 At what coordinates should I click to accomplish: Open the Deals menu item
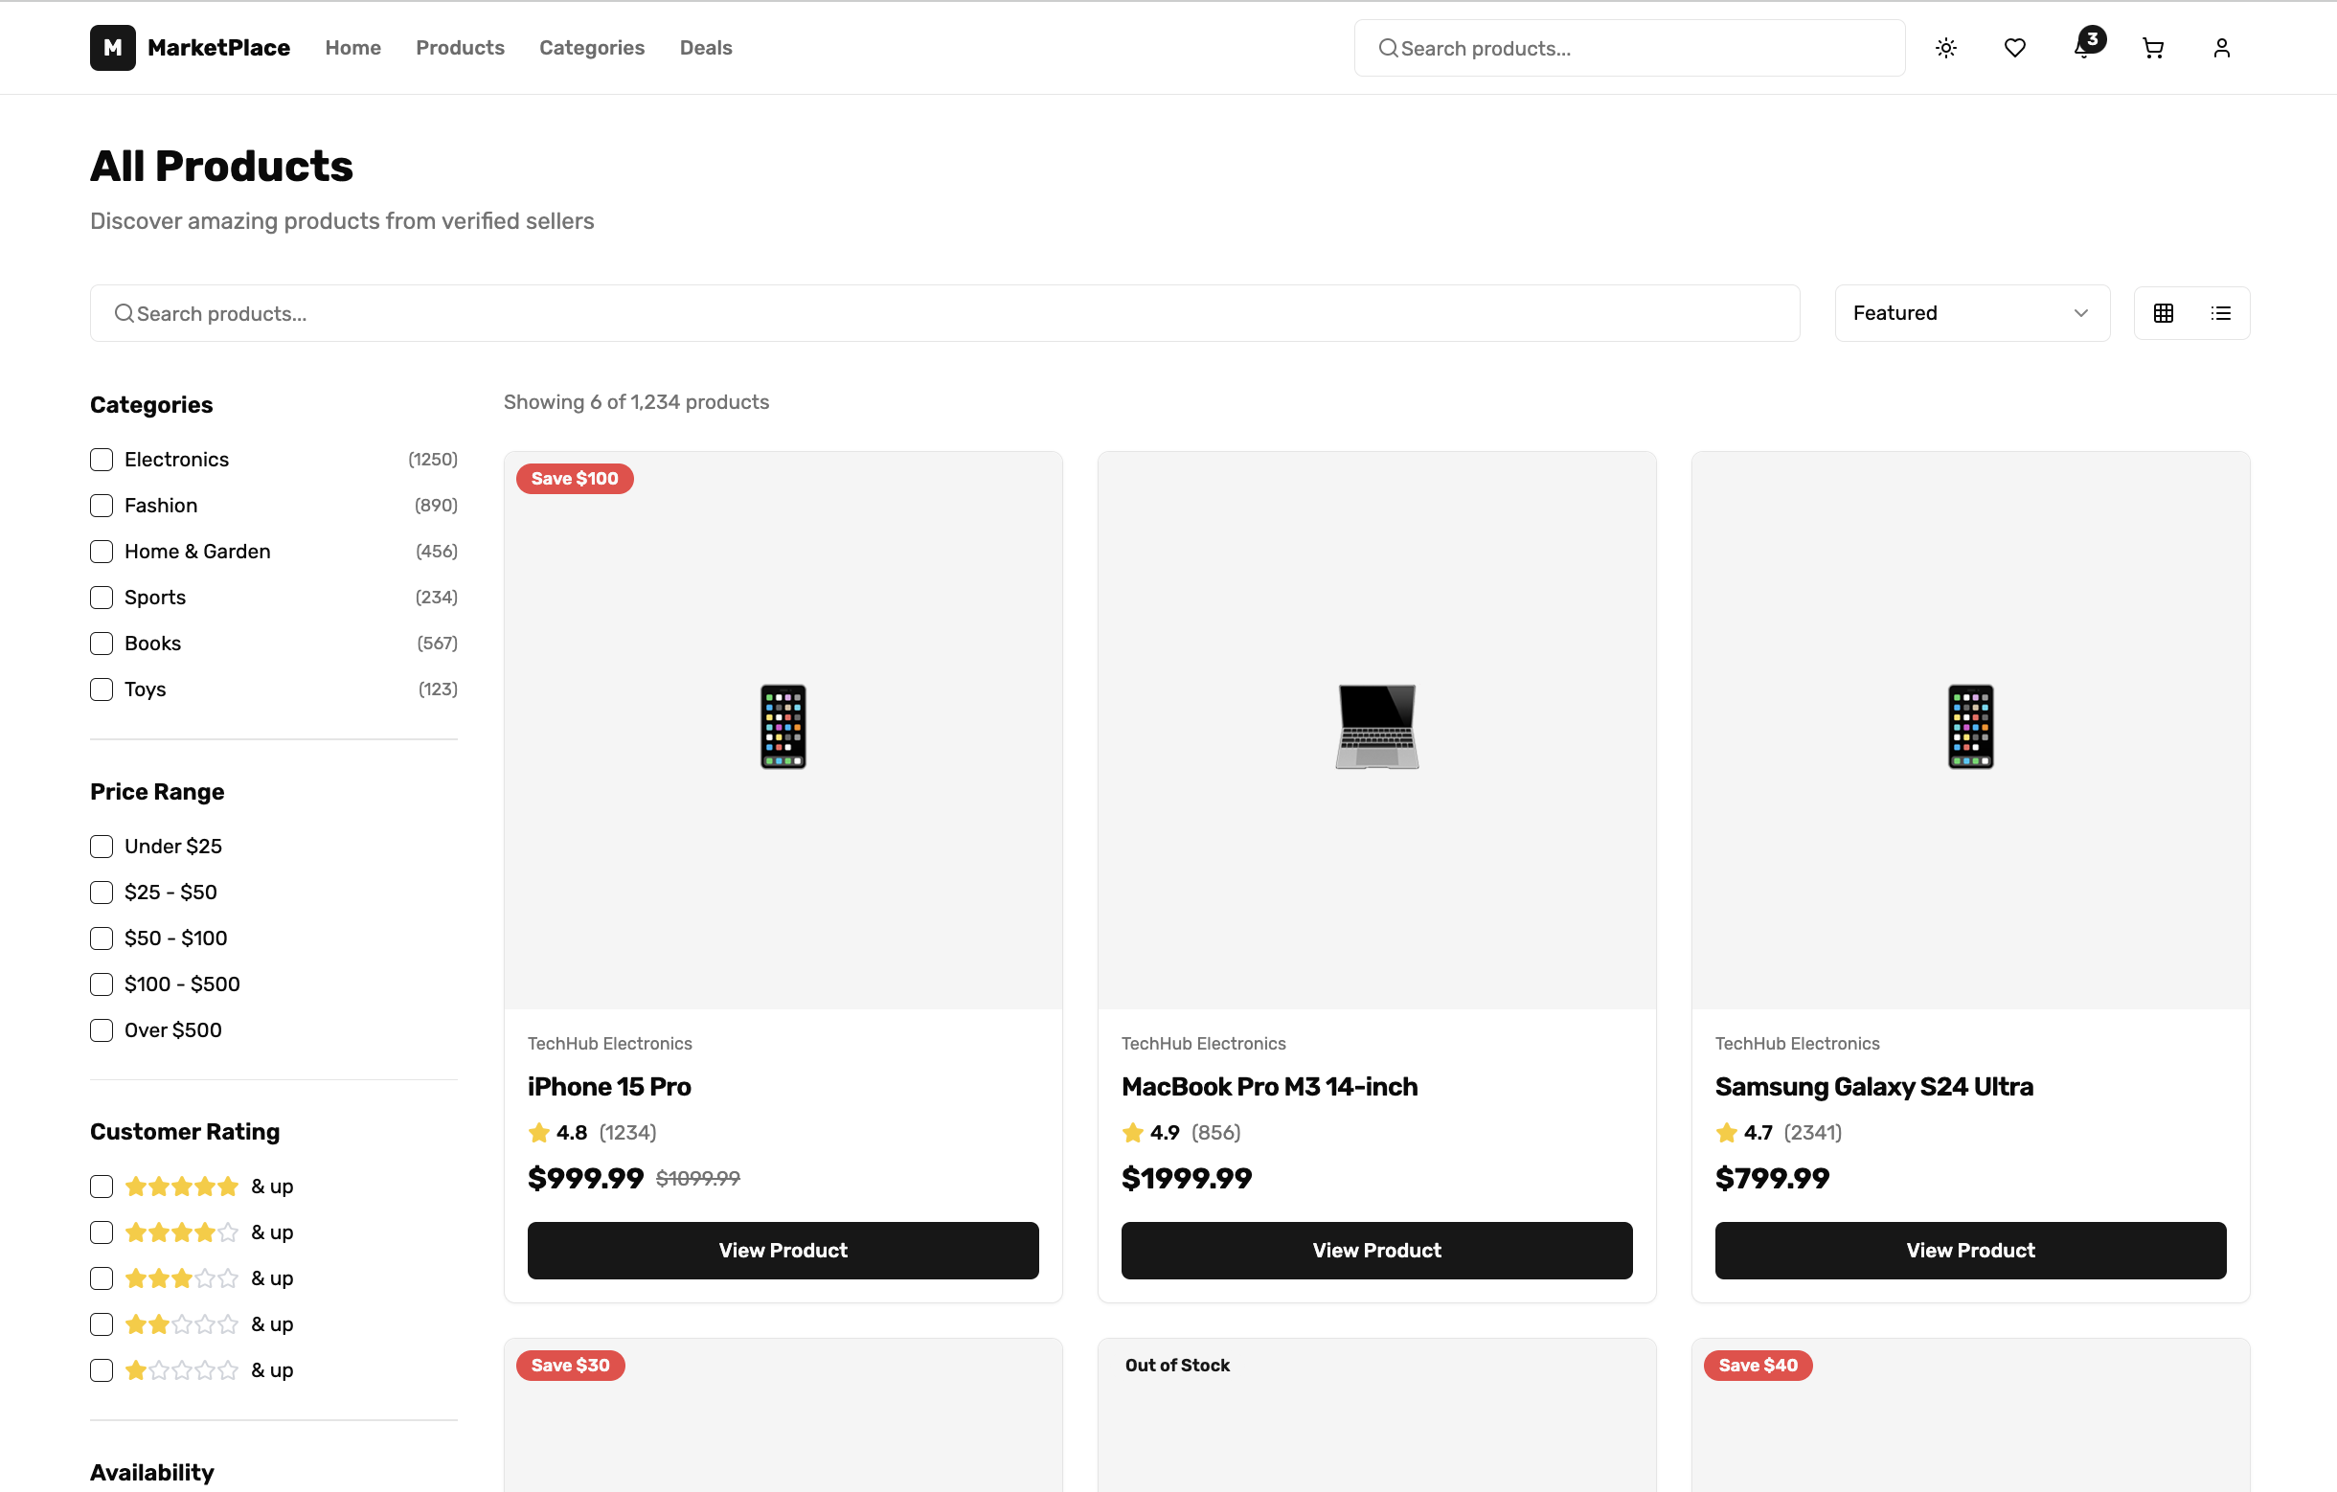706,48
